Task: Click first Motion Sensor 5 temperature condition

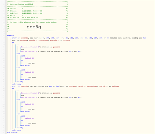Action: tap(51, 51)
